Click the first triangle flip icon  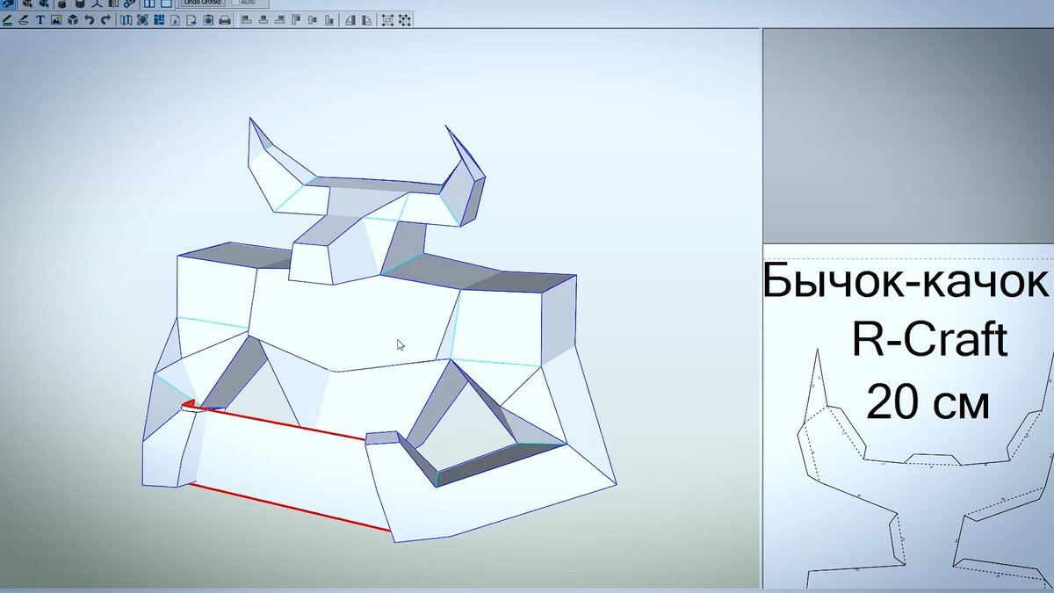click(350, 19)
